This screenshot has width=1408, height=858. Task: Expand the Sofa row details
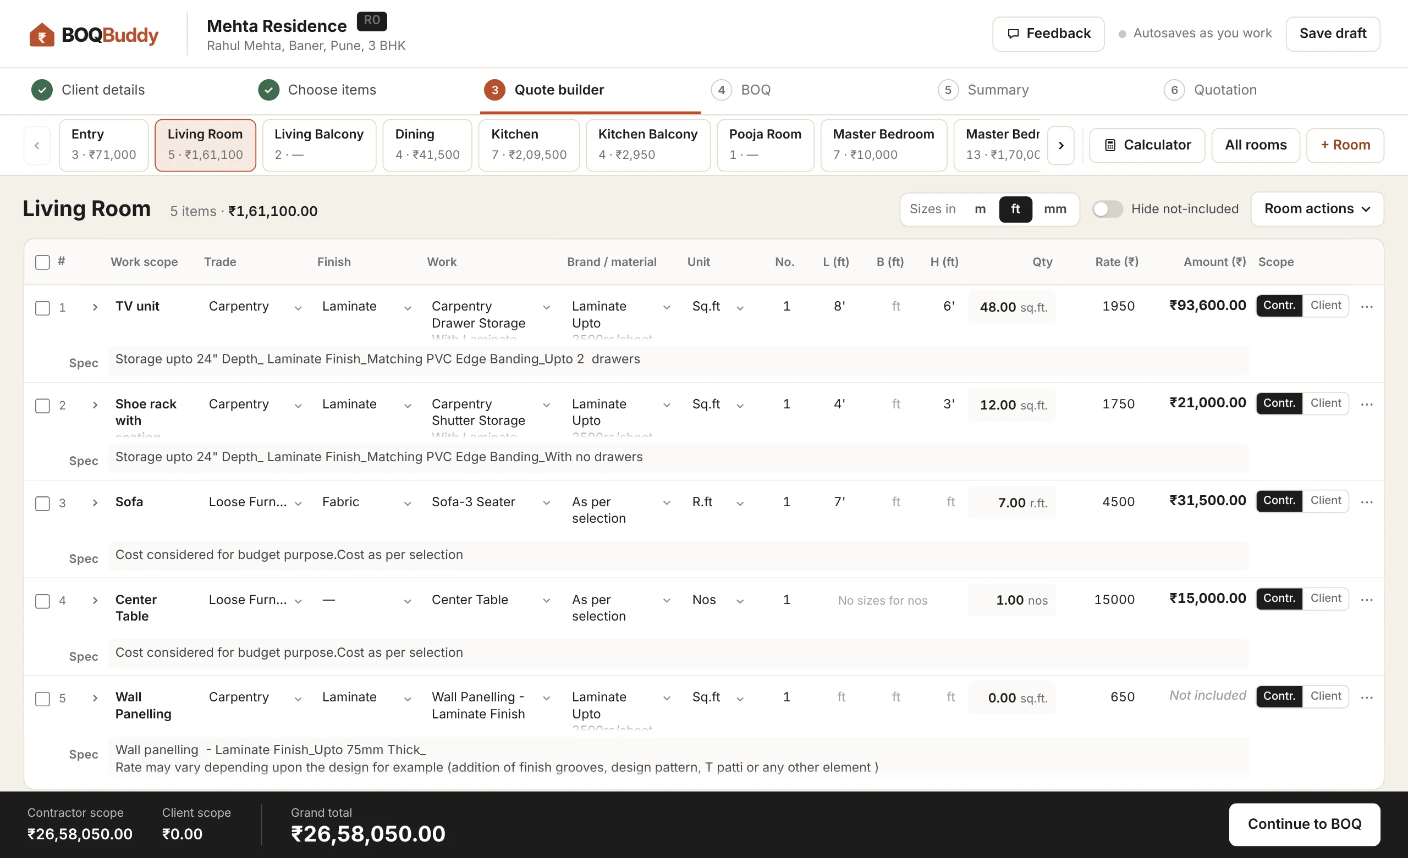(95, 503)
